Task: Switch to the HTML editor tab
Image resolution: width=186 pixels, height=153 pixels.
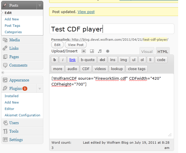Action: click(163, 51)
